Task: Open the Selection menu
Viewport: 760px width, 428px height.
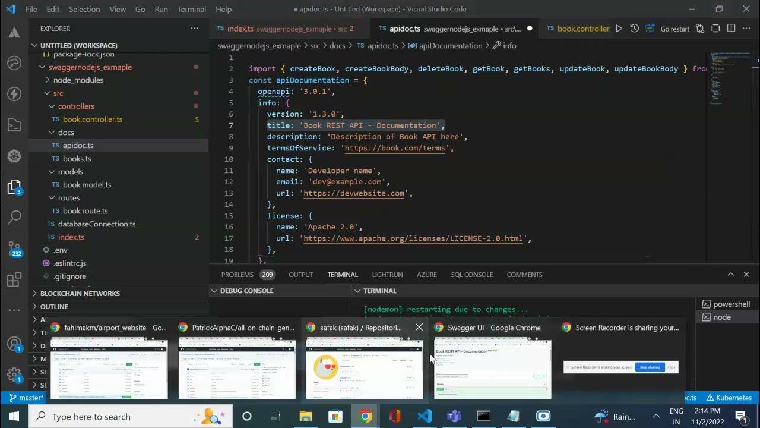Action: 84,9
